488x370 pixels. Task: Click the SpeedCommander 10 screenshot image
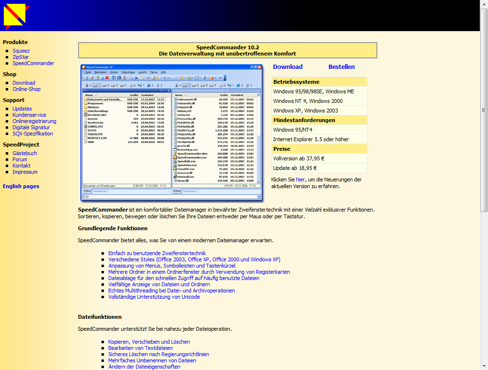(x=171, y=133)
